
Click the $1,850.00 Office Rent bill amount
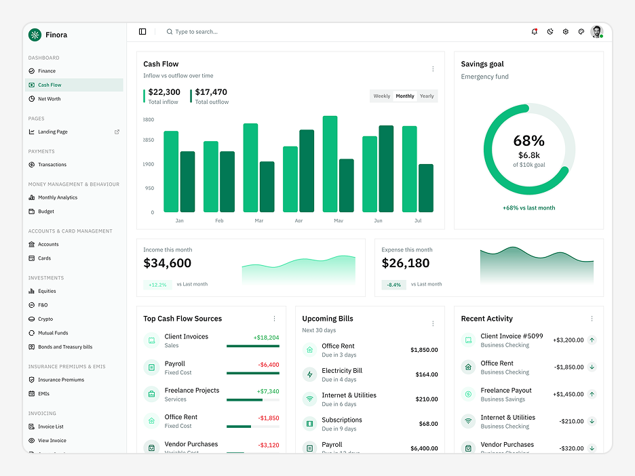click(x=424, y=350)
